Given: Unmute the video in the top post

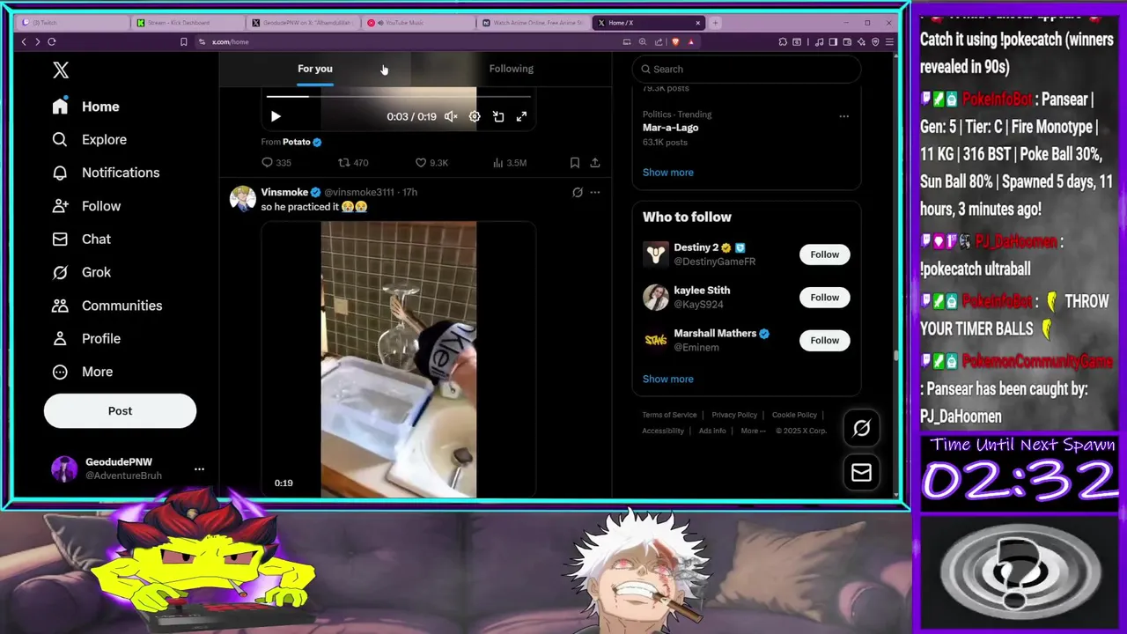Looking at the screenshot, I should pos(451,116).
